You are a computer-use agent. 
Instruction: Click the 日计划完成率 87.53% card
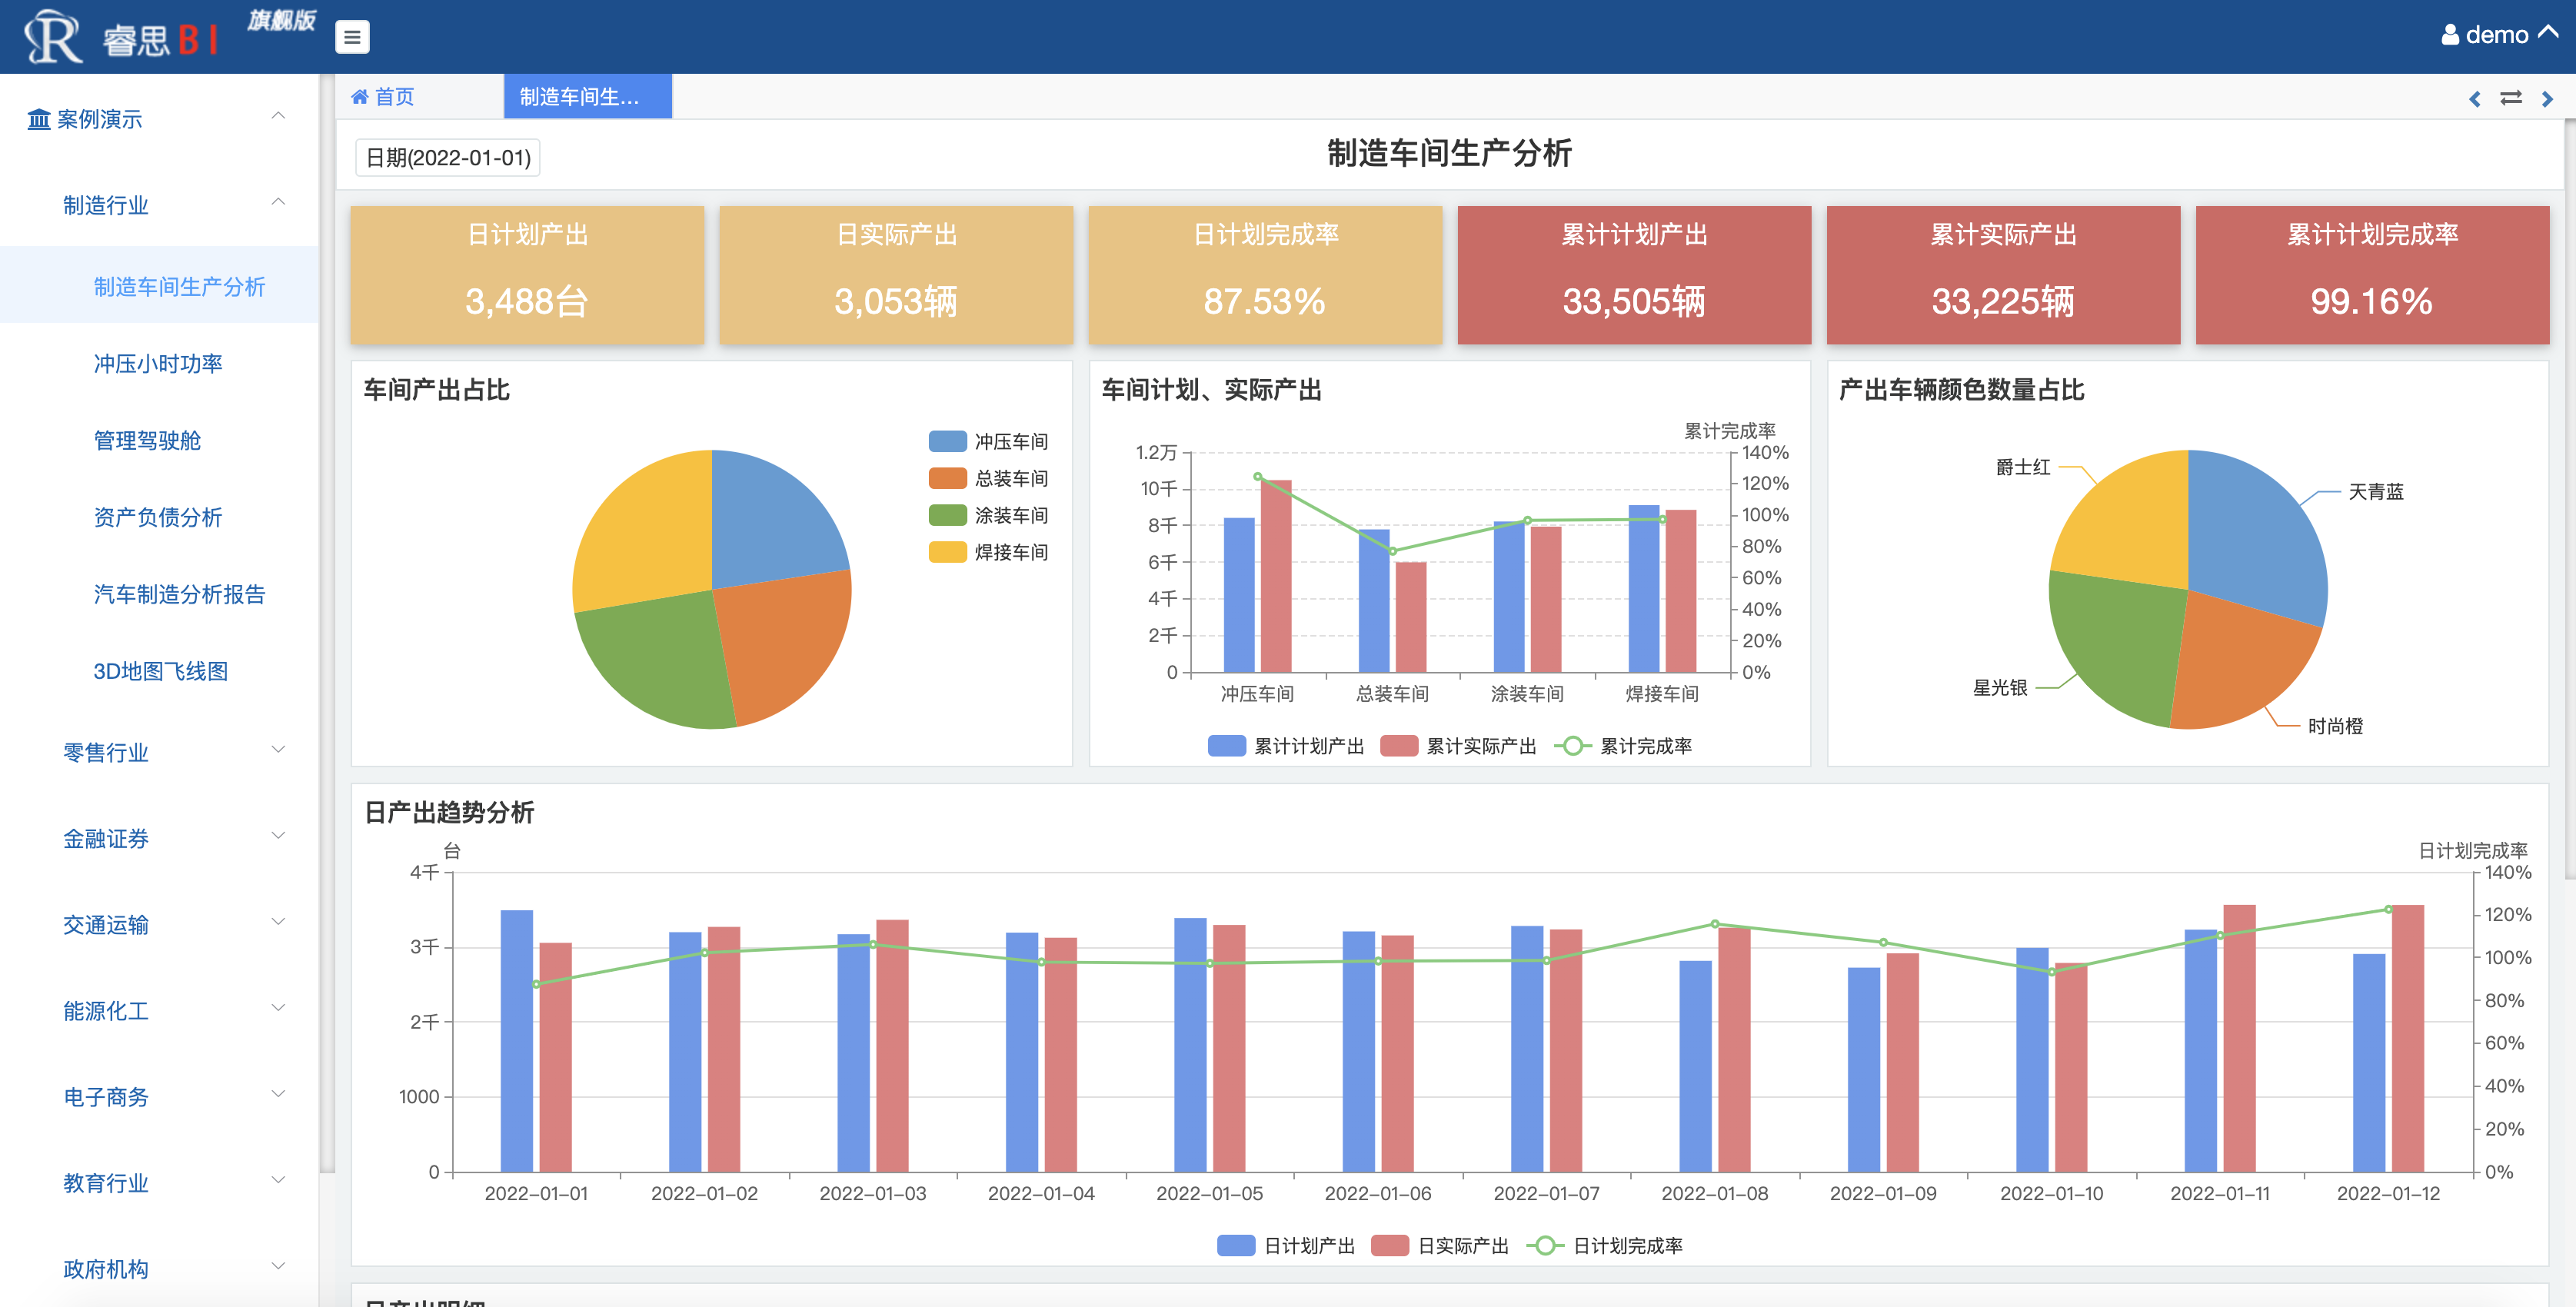[x=1265, y=275]
